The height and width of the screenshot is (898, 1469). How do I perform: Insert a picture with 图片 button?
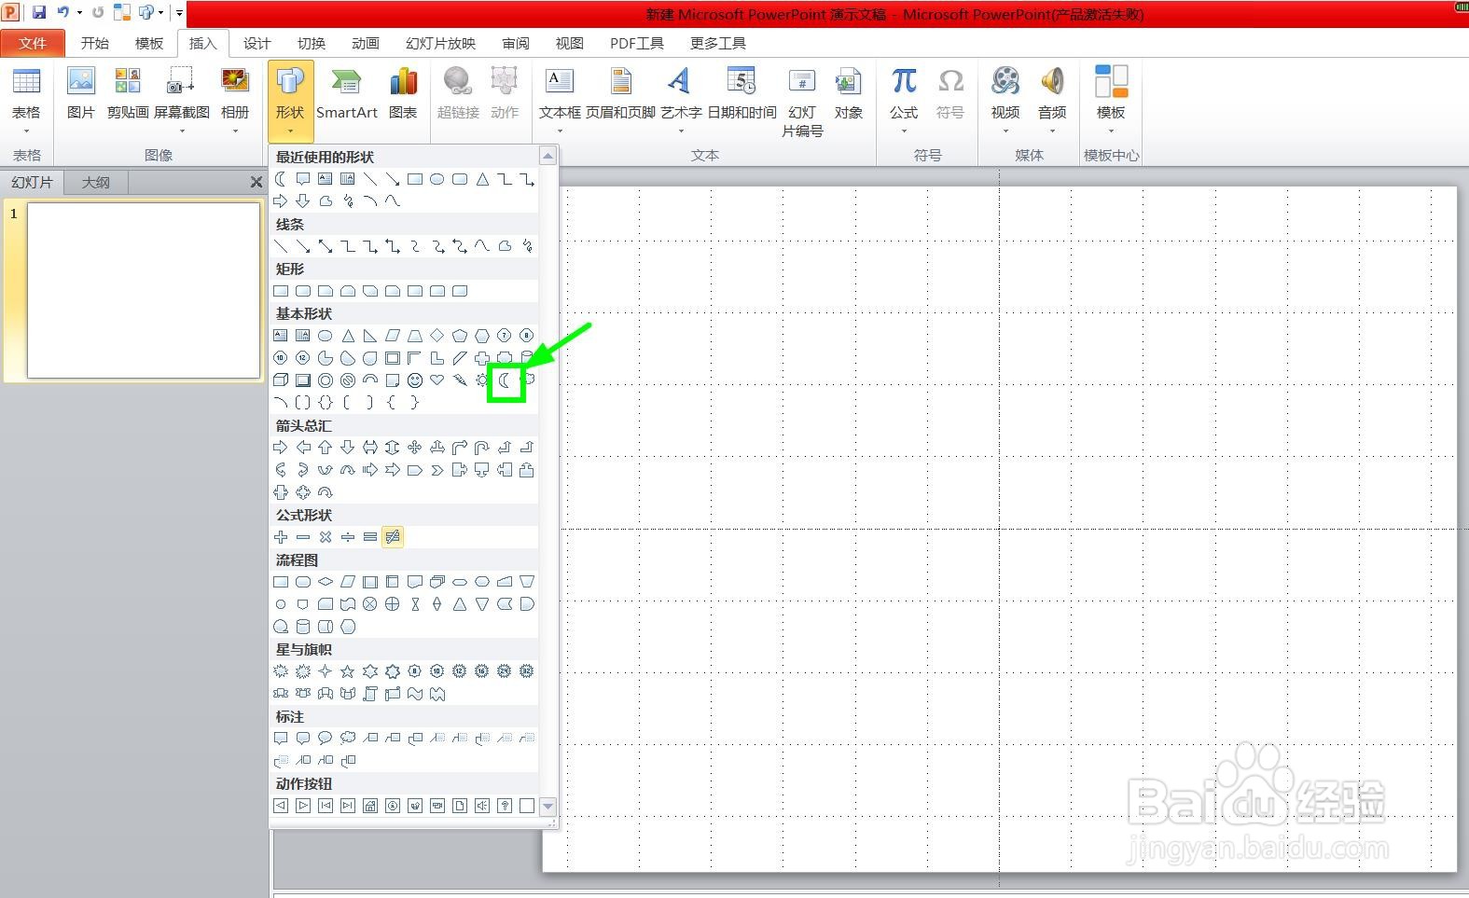coord(81,94)
